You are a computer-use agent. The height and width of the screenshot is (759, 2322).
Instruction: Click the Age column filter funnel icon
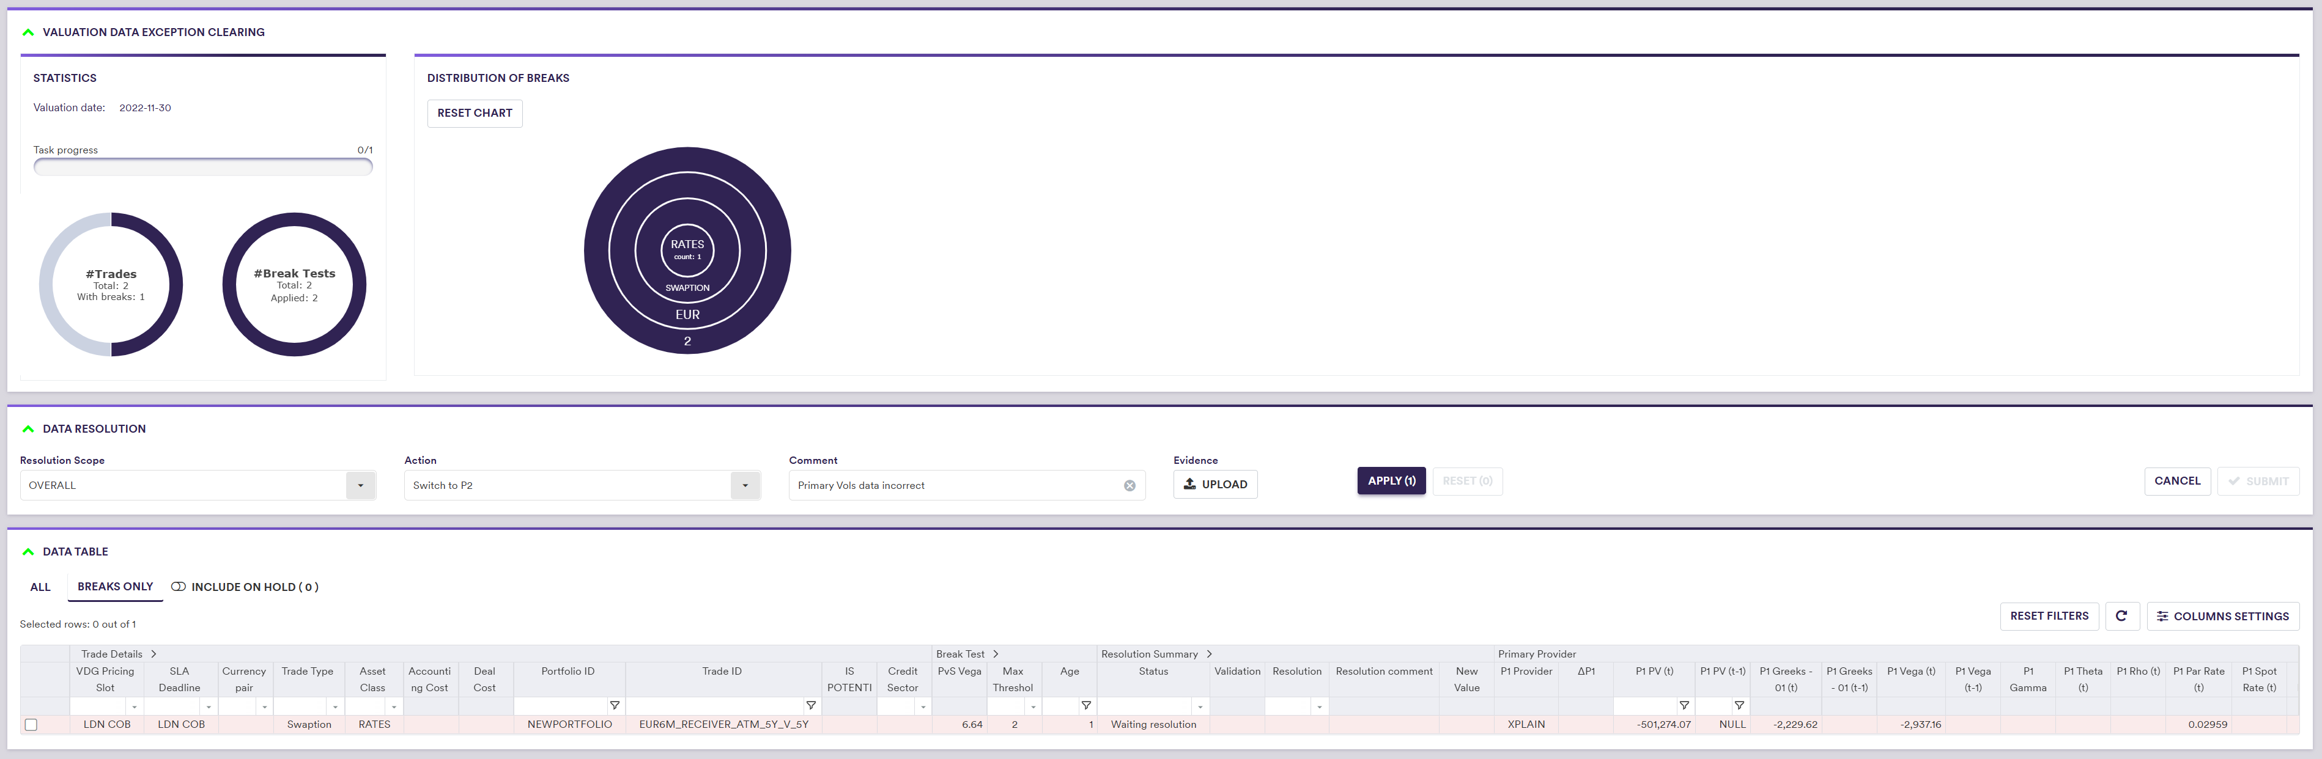pos(1086,706)
